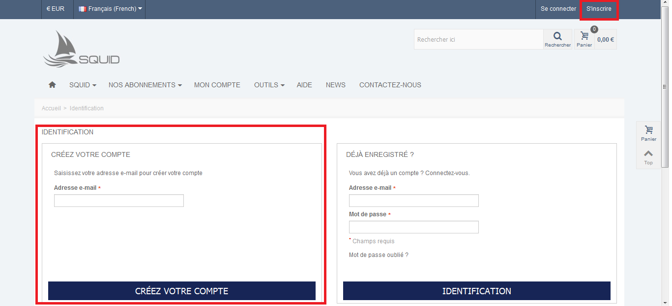Click the Squid sailboat logo

click(x=81, y=49)
